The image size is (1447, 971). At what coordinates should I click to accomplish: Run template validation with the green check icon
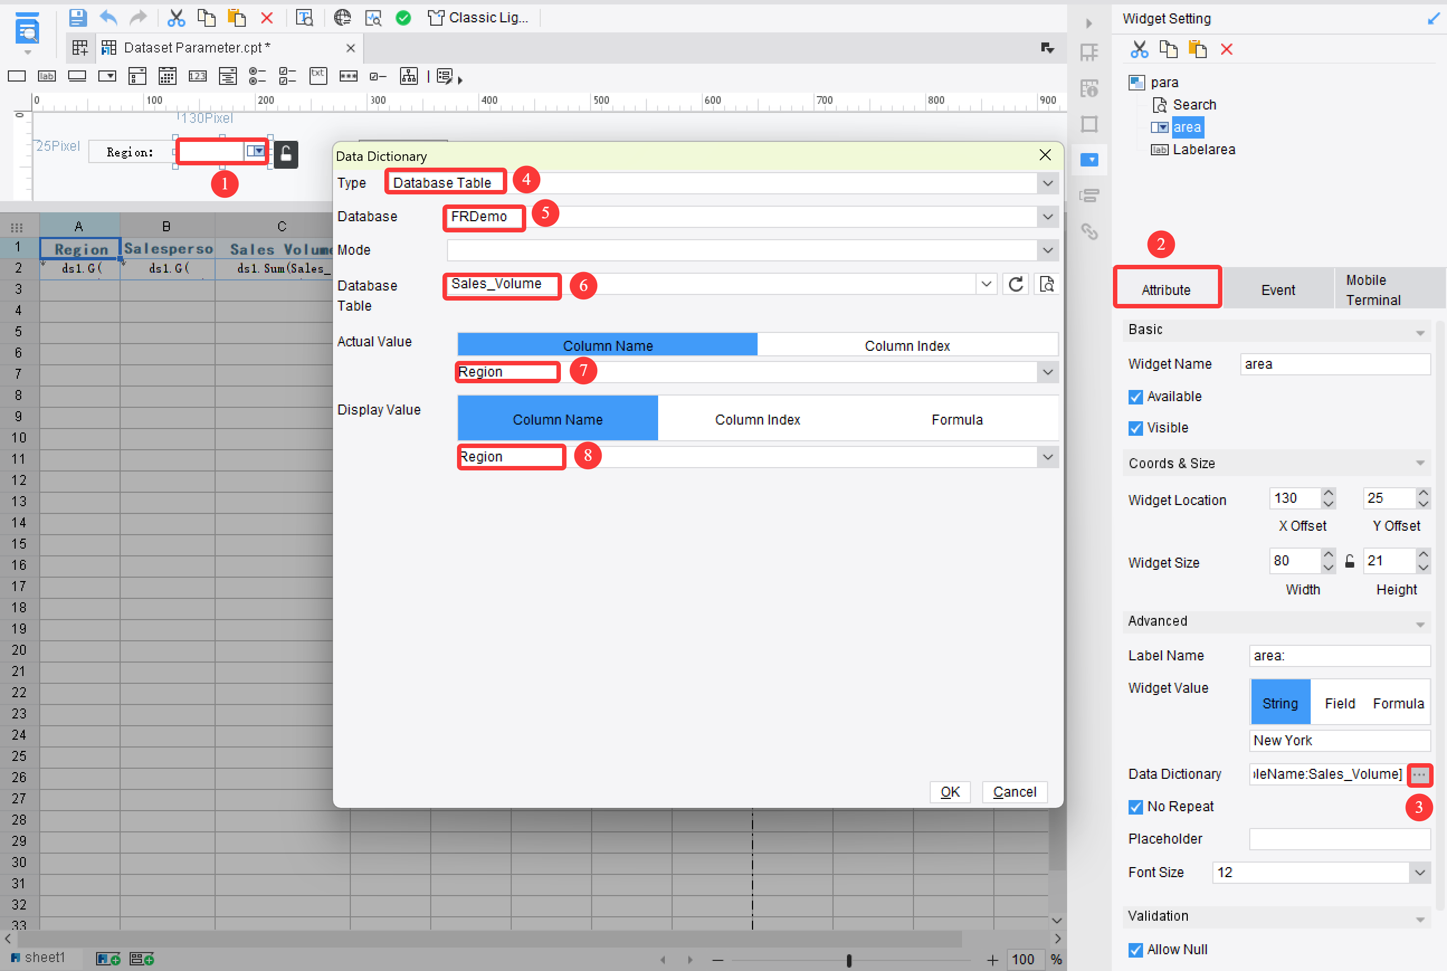click(403, 18)
